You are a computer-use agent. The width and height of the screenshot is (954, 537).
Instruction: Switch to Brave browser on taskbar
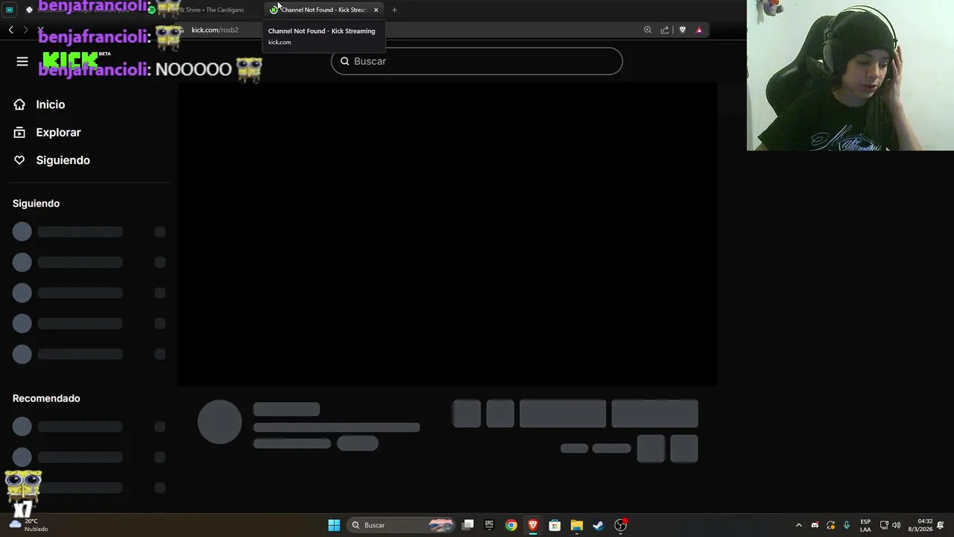click(x=533, y=525)
